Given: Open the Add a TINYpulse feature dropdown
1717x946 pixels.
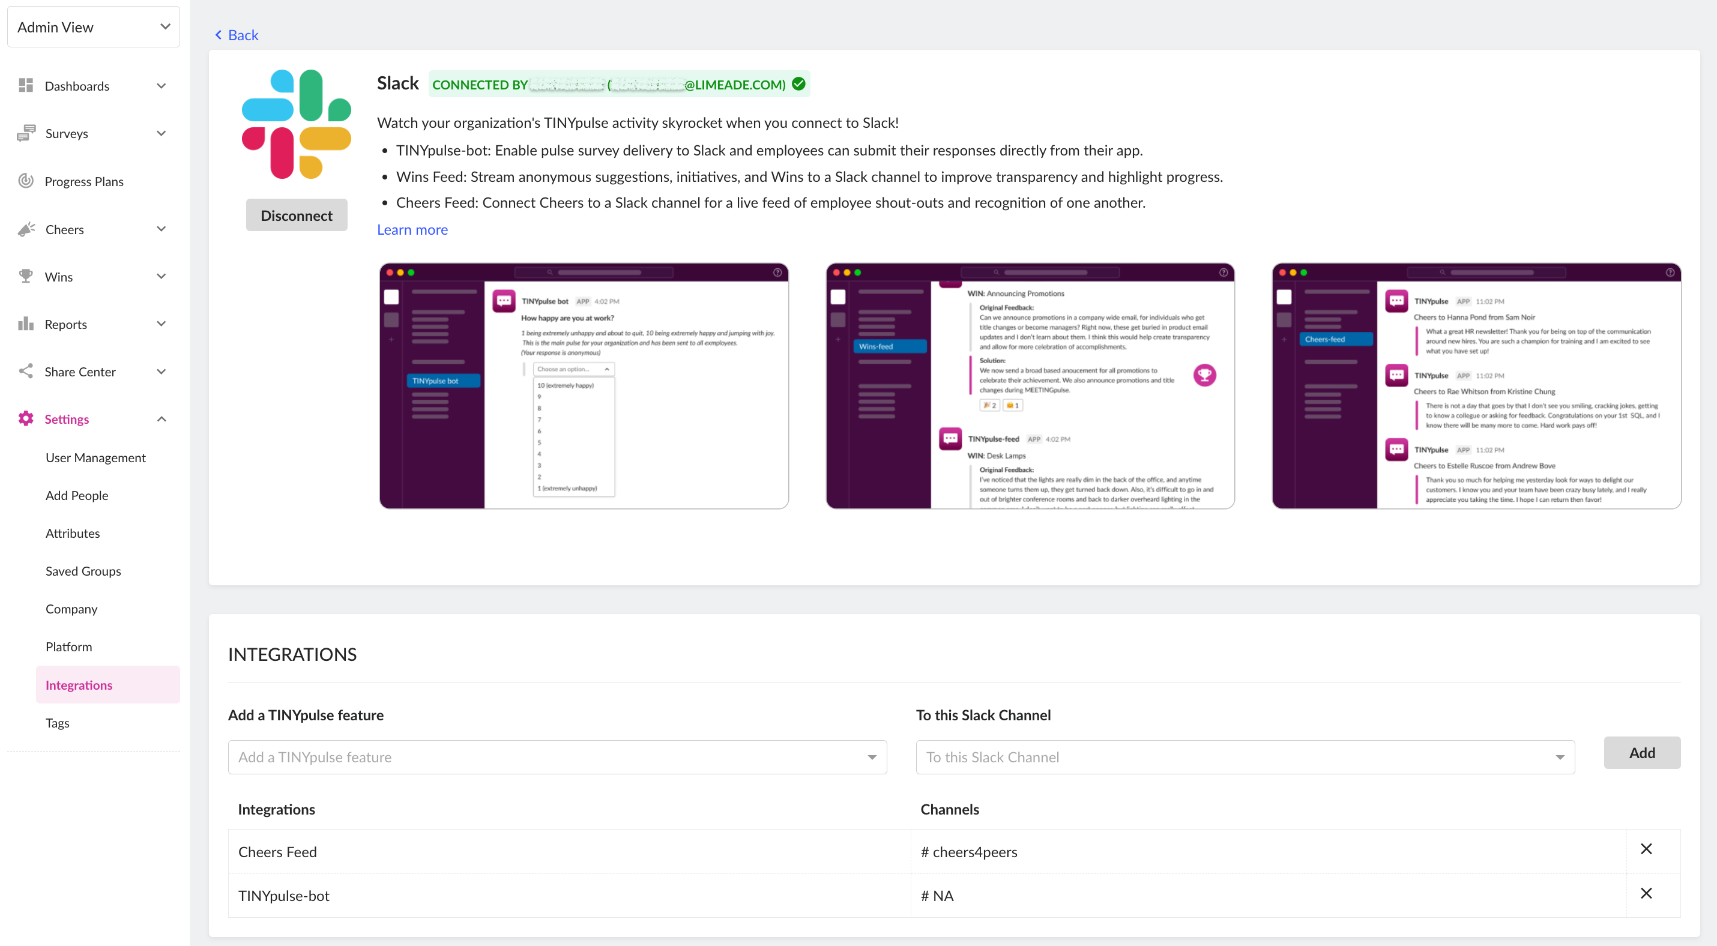Looking at the screenshot, I should point(557,758).
